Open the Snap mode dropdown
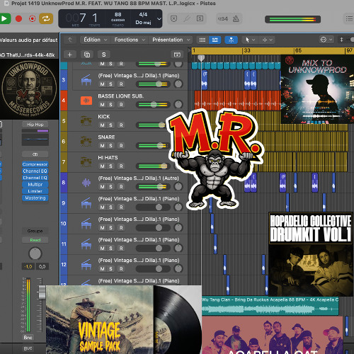This screenshot has width=354, height=354. [326, 40]
